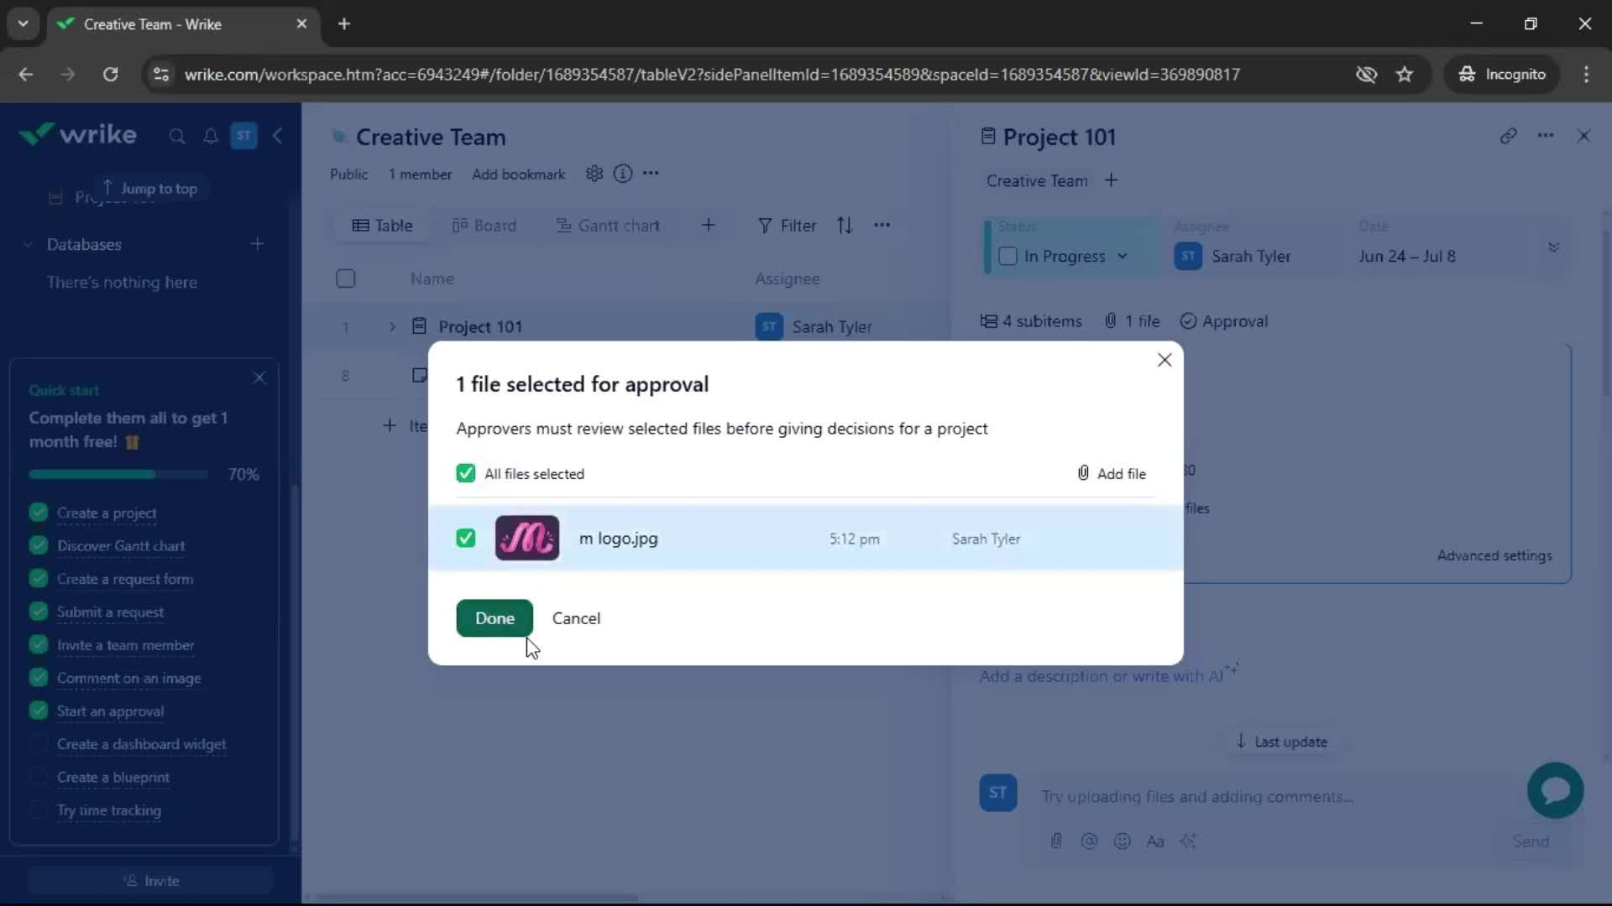Click the Invite button in sidebar
This screenshot has width=1612, height=906.
click(x=151, y=881)
